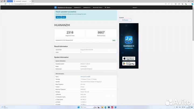
Task: Click the Operating System row value
Action: click(85, 64)
